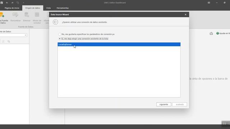Click the ribbon display options icon
Screen dimensions: 230x129
coord(209,3)
